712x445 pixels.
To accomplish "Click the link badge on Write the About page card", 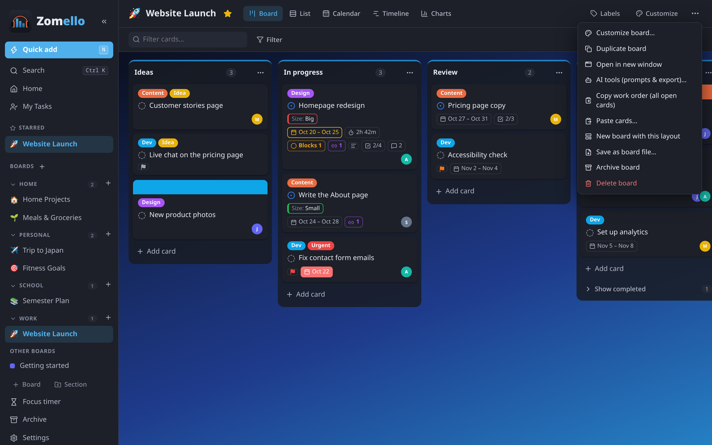I will pos(354,222).
